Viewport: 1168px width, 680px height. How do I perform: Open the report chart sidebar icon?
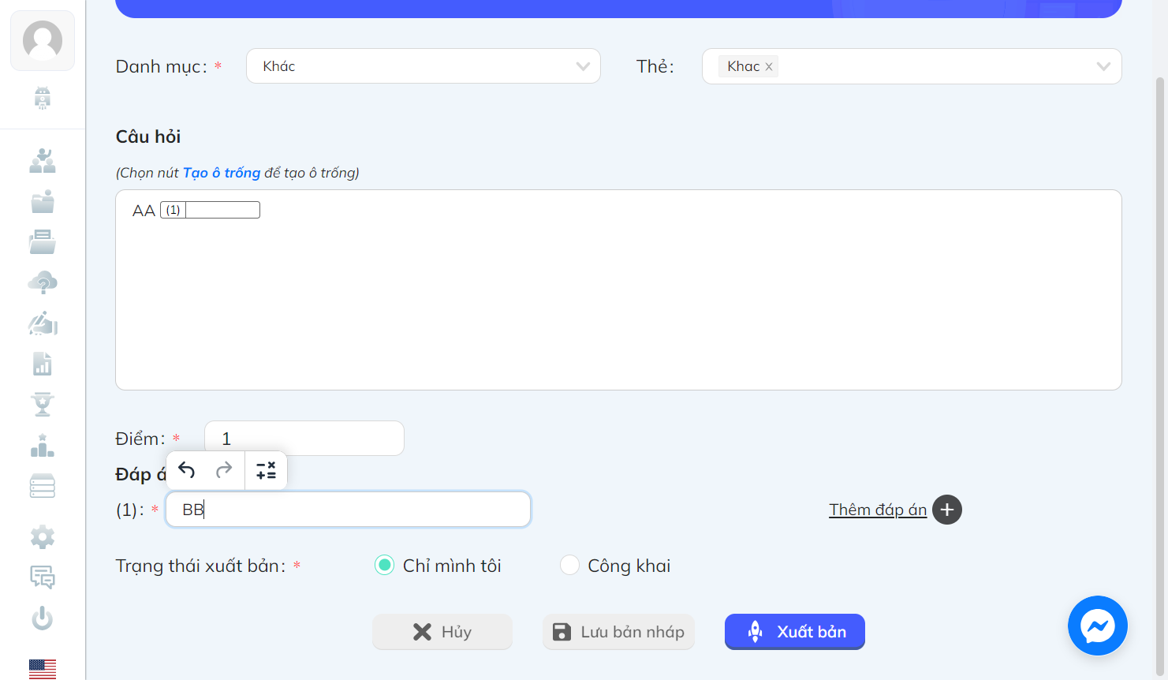43,364
